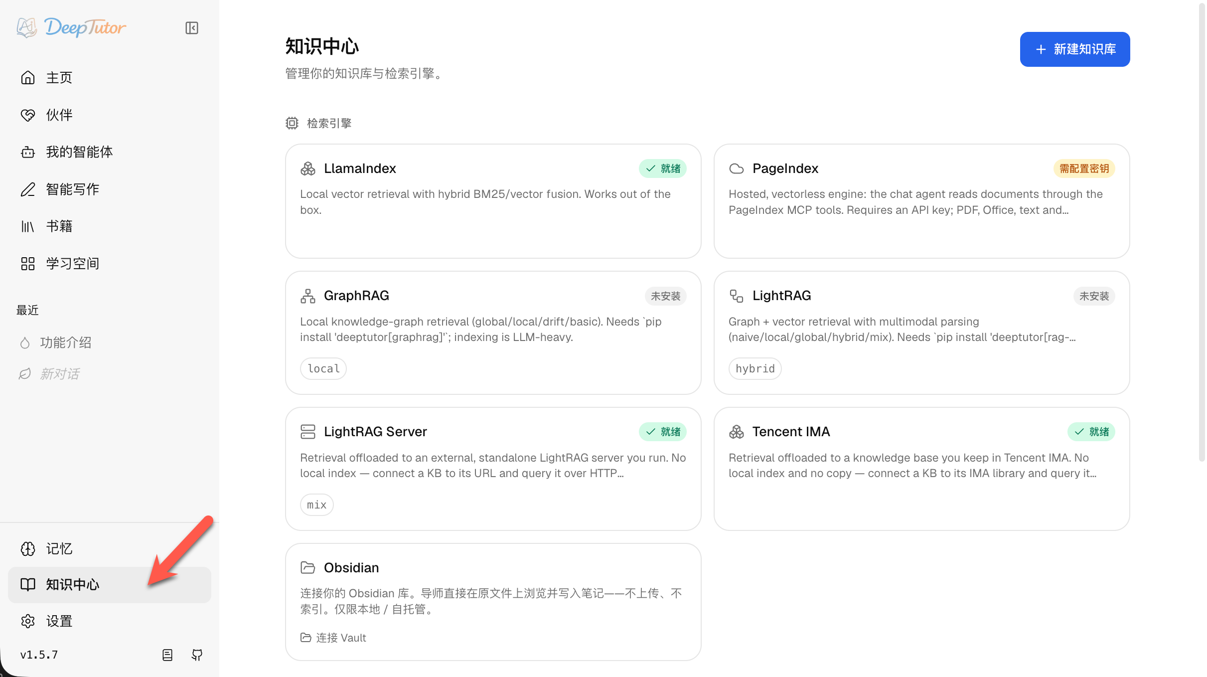The image size is (1207, 677).
Task: Open the 主页 home page
Action: (x=110, y=78)
